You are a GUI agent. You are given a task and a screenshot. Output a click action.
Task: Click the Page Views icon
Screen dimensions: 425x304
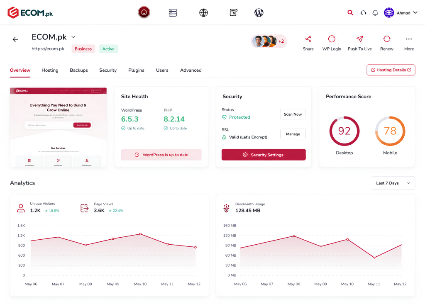[85, 208]
